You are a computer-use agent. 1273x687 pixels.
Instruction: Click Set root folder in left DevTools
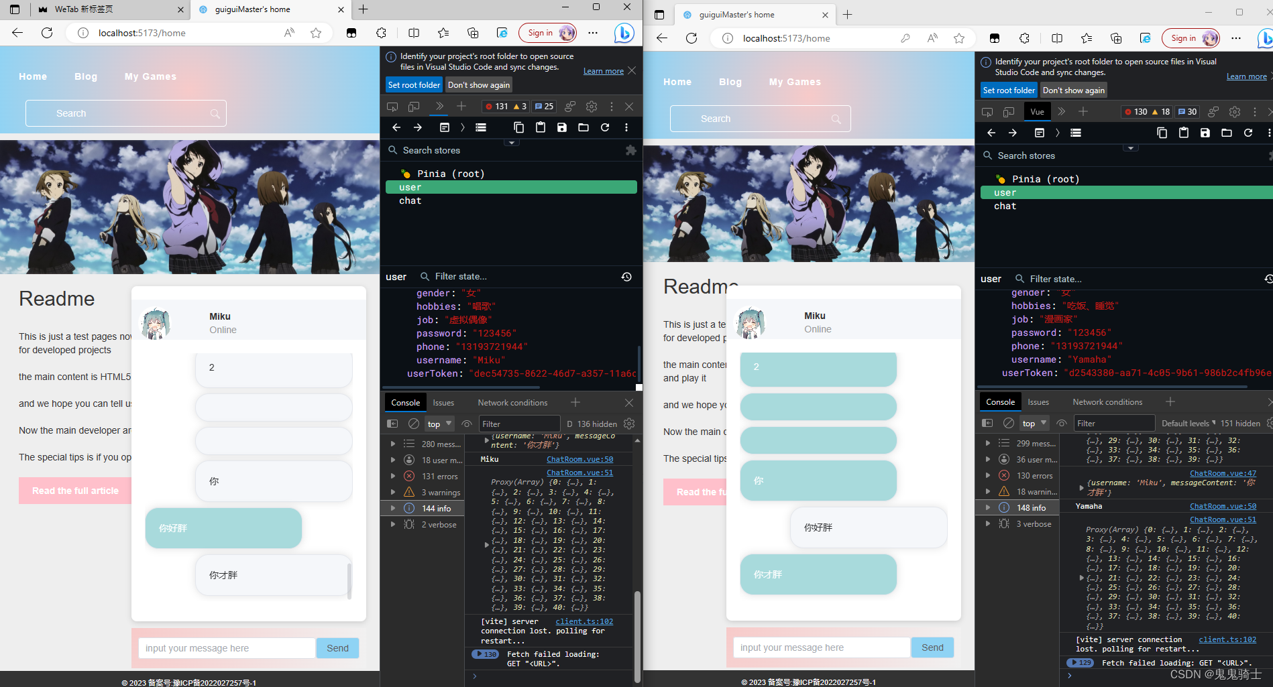(414, 85)
